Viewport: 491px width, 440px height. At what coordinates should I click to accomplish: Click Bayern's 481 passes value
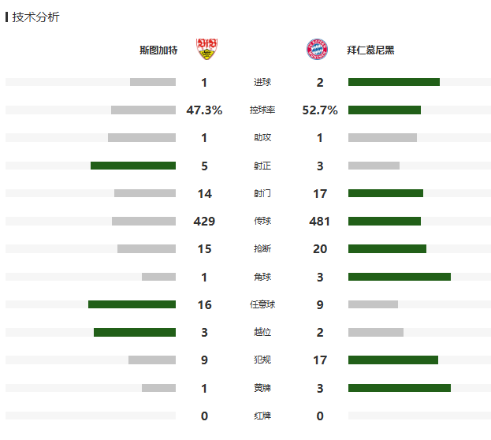320,222
